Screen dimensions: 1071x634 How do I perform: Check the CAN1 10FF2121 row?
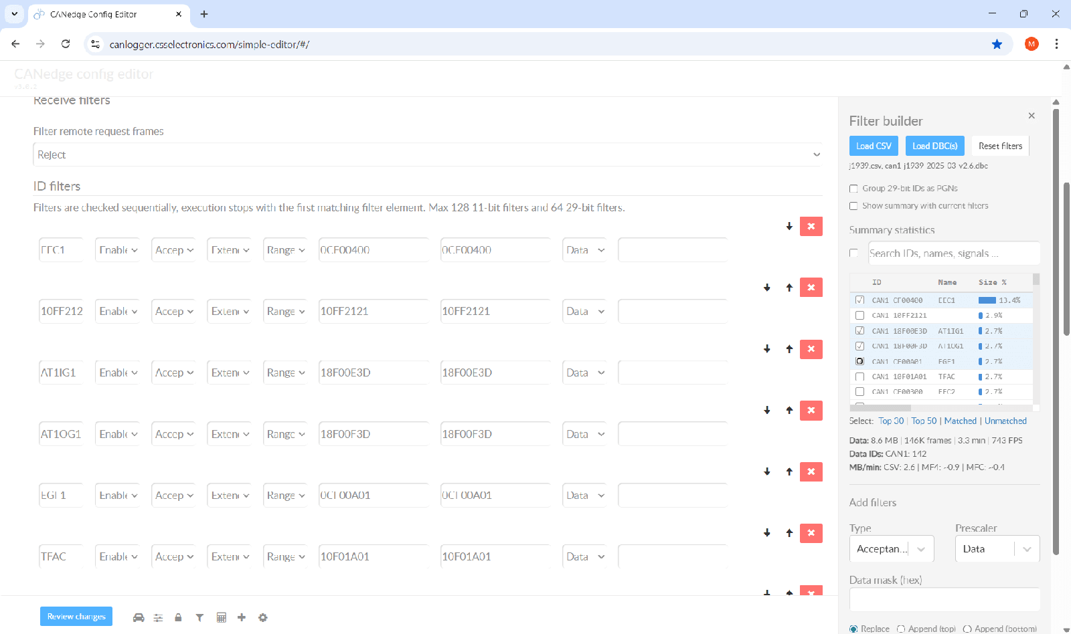(859, 315)
